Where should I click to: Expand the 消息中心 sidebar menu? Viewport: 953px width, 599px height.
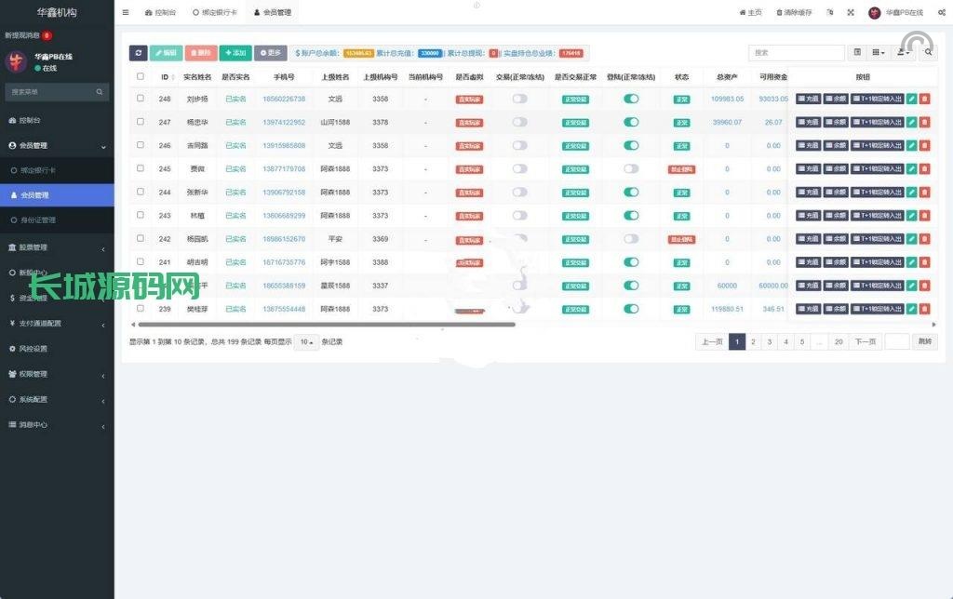pos(57,425)
